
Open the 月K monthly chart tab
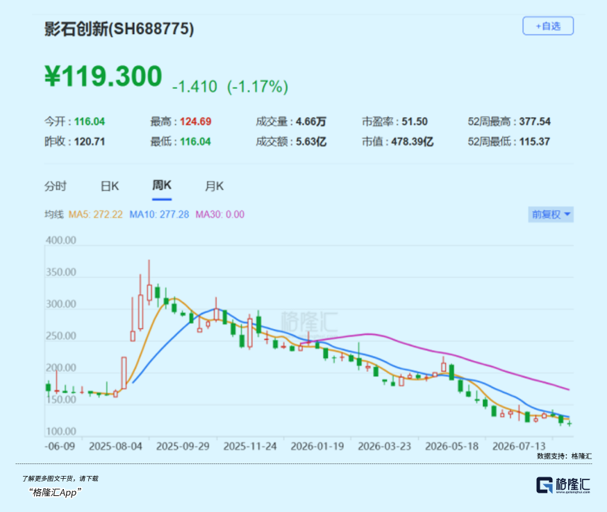214,187
